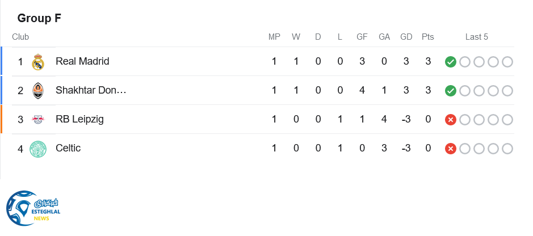Screen dimensions: 533x236
Task: Click the Pts column header
Action: tap(428, 37)
